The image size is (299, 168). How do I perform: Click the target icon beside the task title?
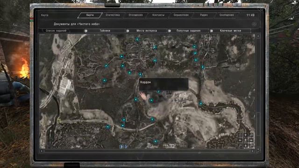point(254,24)
